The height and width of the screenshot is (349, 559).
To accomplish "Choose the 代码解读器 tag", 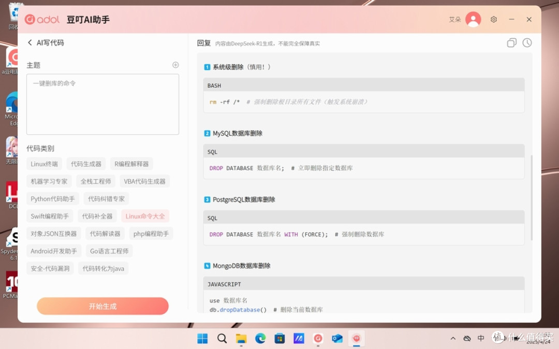I will 105,234.
